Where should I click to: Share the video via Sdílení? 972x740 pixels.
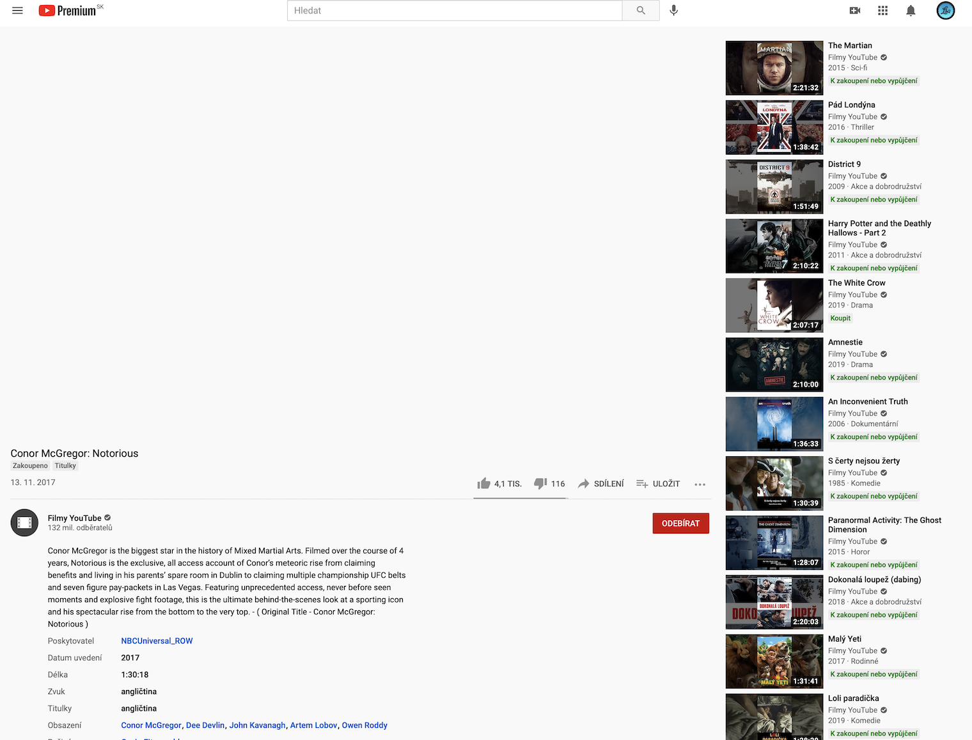600,484
